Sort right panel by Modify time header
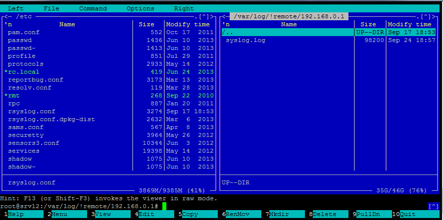The height and width of the screenshot is (220, 443). 409,24
